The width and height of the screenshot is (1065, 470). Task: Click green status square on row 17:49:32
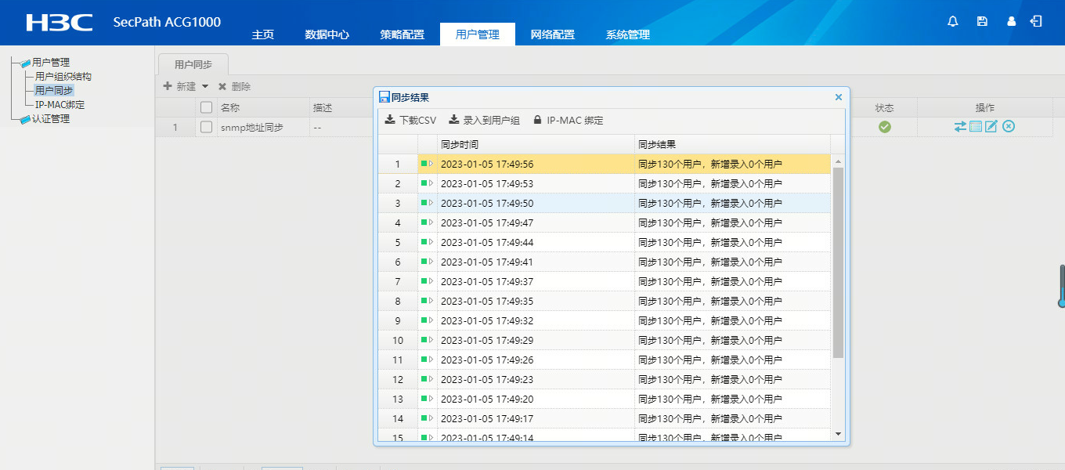(424, 320)
